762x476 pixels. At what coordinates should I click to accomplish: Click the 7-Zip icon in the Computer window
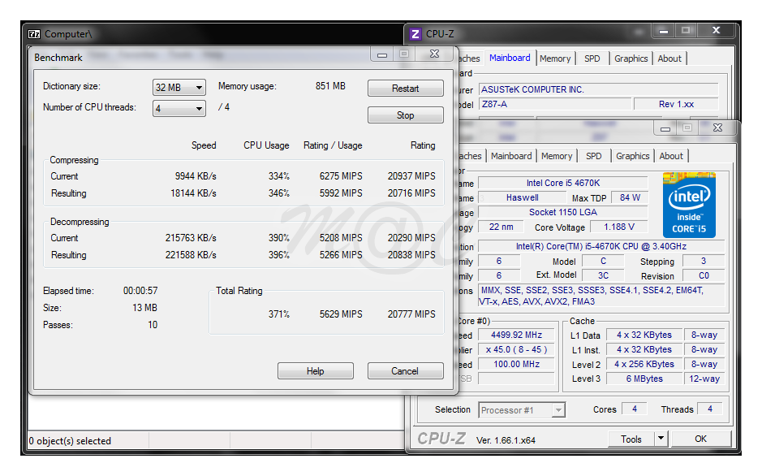pos(35,33)
